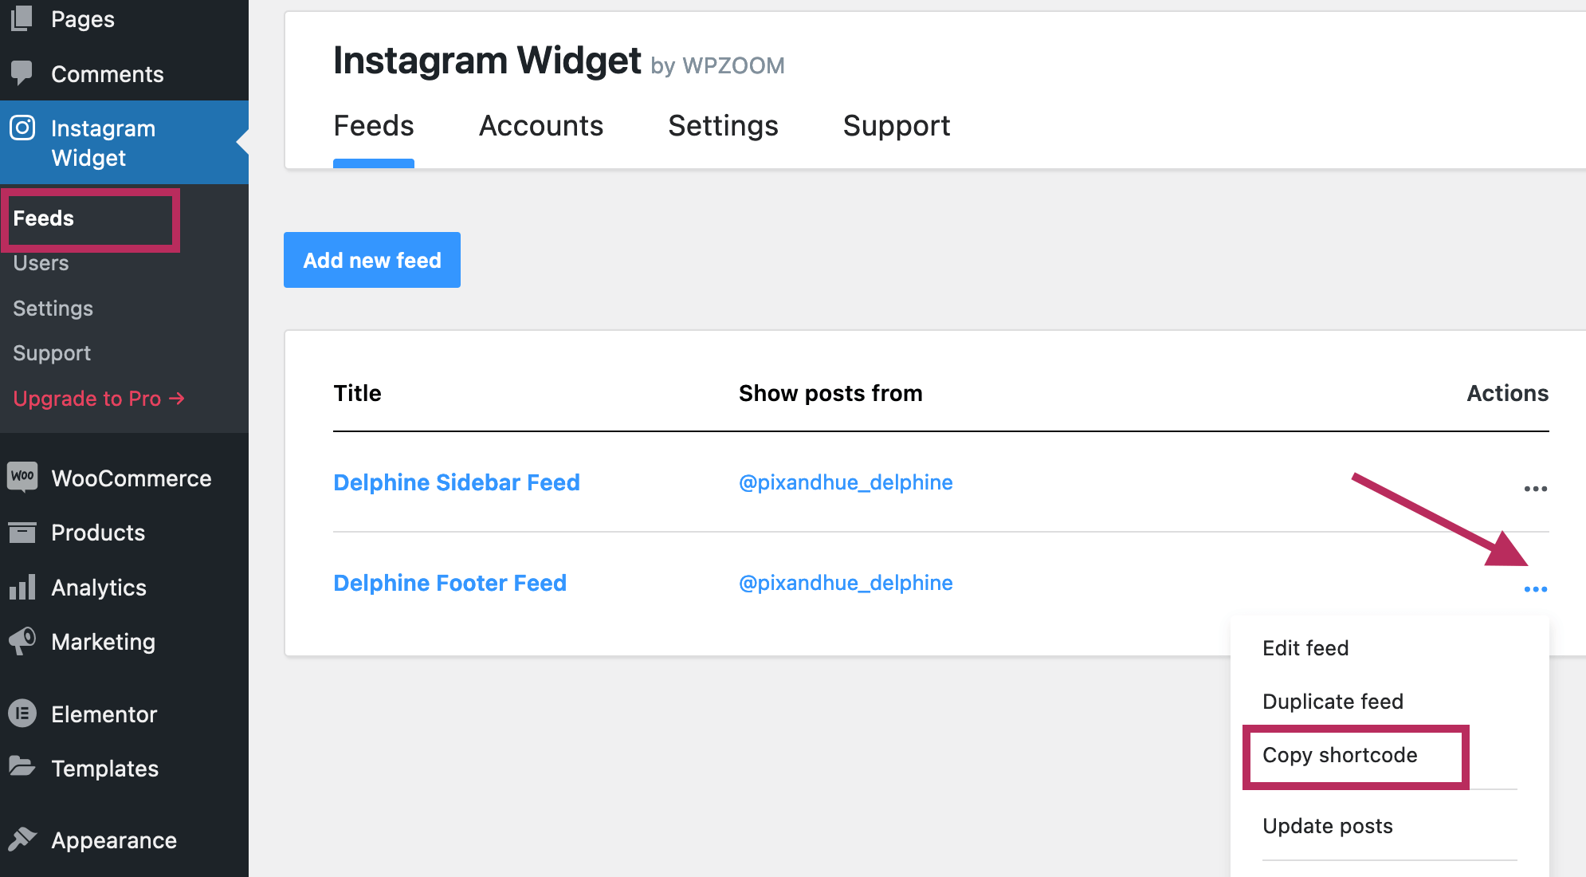
Task: Click the Analytics bar chart icon
Action: pos(22,588)
